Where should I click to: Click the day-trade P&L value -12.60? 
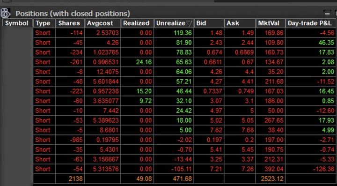pos(311,111)
